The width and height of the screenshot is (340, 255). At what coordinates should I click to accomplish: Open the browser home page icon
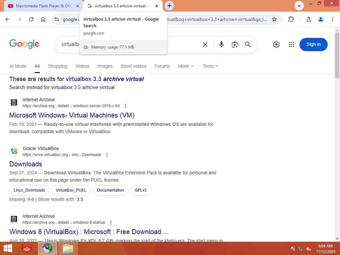(43, 19)
